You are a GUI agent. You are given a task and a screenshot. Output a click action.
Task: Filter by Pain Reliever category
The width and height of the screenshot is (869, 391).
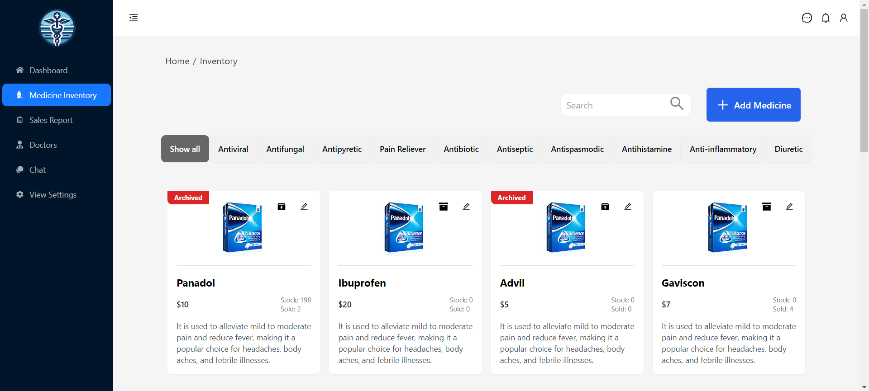(x=403, y=149)
